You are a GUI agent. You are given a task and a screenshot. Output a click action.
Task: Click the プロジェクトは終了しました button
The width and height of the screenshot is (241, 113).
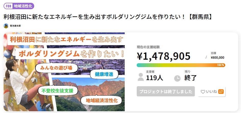166,91
